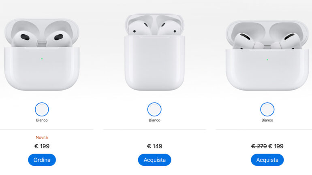Click the Bianco text under the rightmost swatch
This screenshot has width=312, height=175.
[267, 120]
